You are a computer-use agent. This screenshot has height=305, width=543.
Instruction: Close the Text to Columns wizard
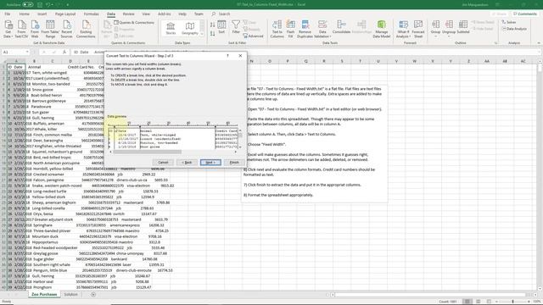coord(240,56)
